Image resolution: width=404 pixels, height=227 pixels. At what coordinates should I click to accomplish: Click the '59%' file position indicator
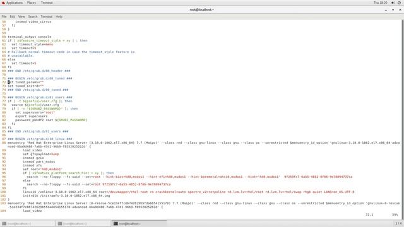(395, 214)
